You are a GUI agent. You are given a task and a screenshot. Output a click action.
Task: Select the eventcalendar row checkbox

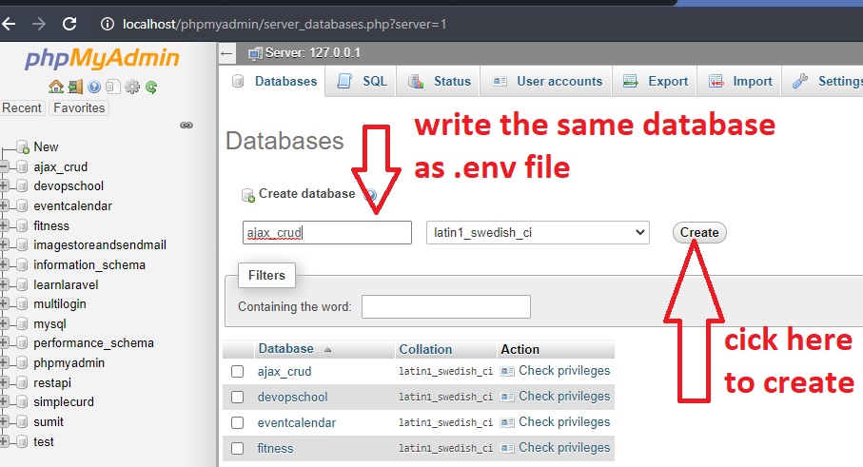[238, 422]
